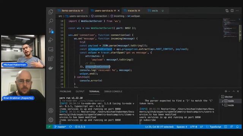Click the Open Changes icon in editor toolbar
This screenshot has width=243, height=136.
[x=227, y=11]
